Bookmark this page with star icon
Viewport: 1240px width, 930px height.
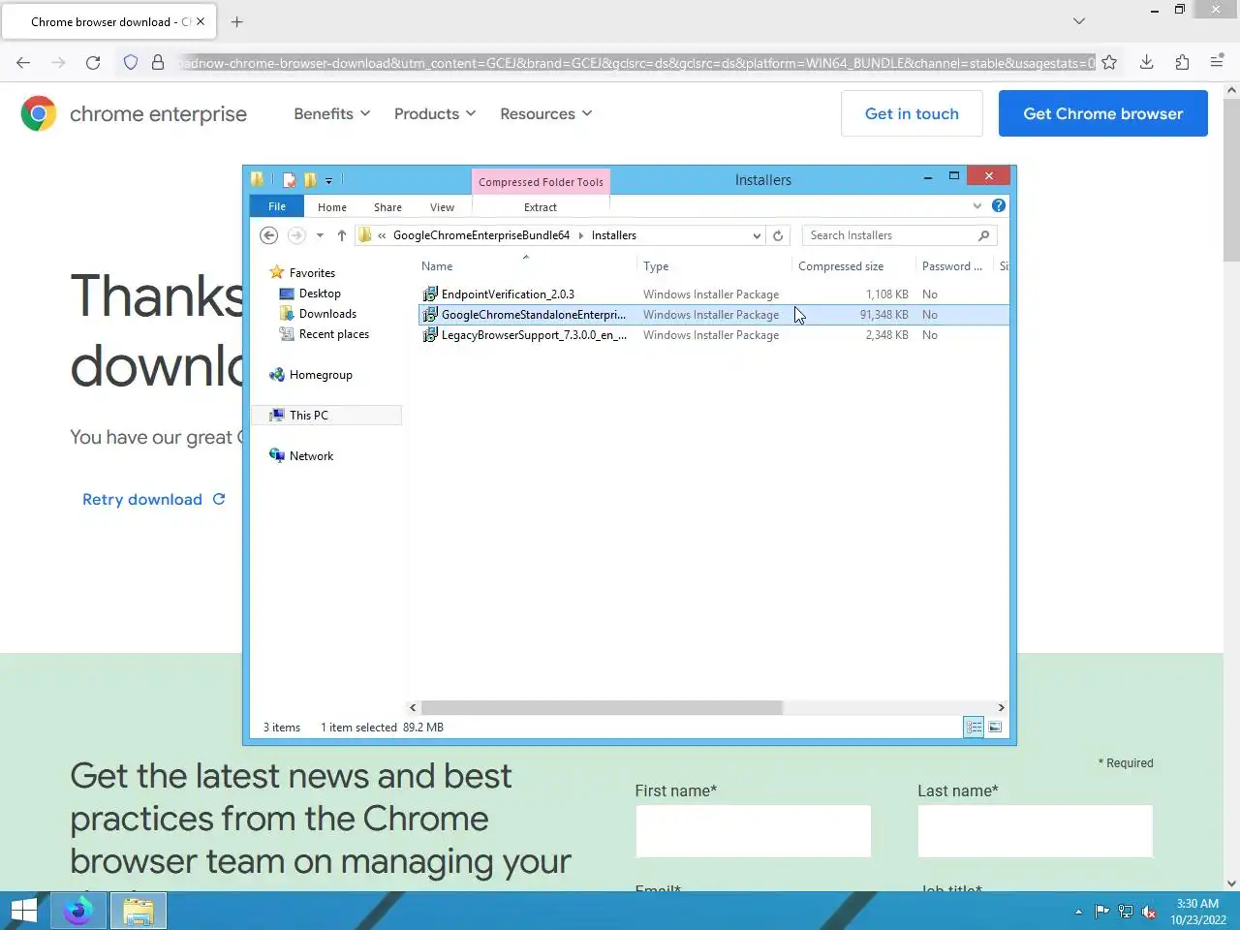1109,62
